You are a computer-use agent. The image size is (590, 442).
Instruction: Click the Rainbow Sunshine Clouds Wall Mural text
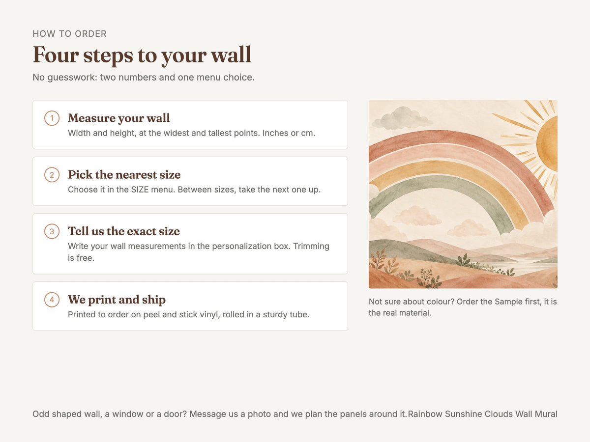[x=483, y=414]
